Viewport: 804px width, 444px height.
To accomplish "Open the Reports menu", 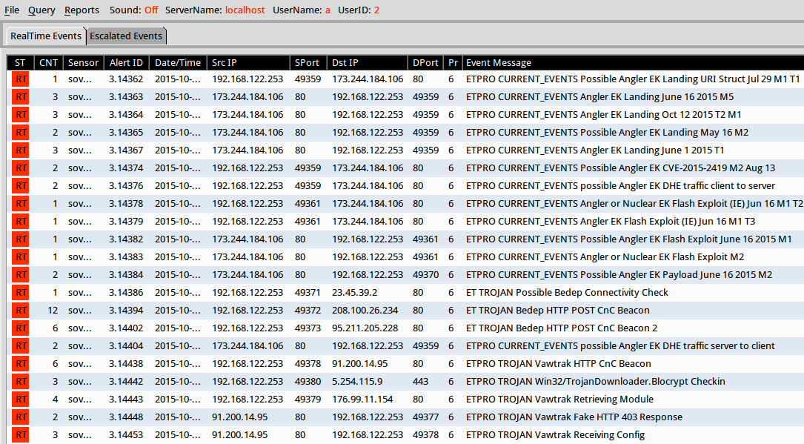I will click(82, 10).
